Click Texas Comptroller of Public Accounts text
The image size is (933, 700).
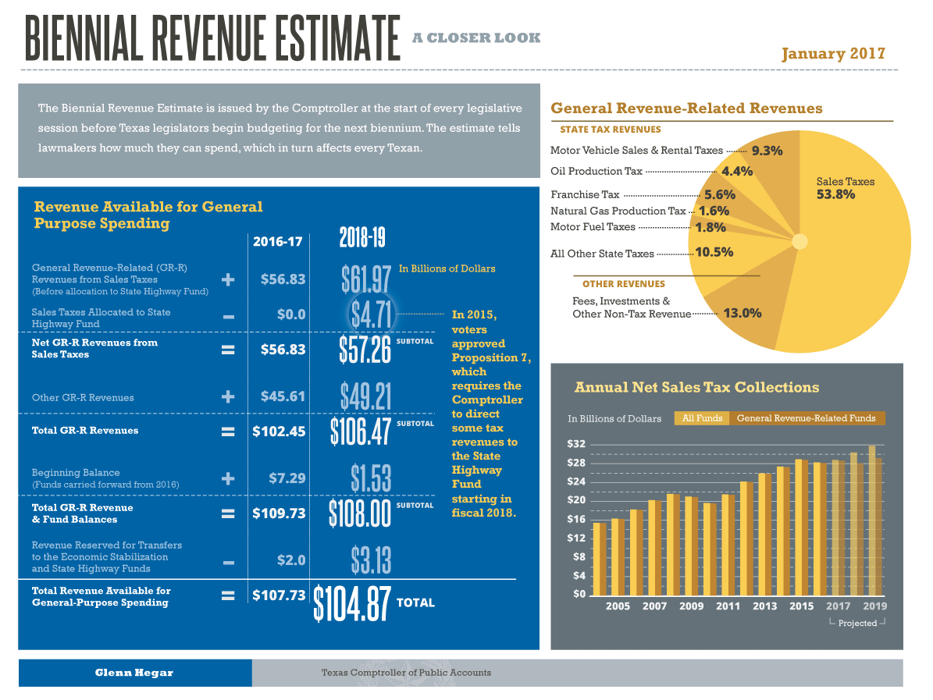[x=406, y=673]
